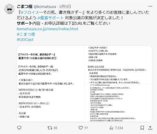Bookmark this tweet
The width and height of the screenshot is (157, 134).
click(142, 128)
